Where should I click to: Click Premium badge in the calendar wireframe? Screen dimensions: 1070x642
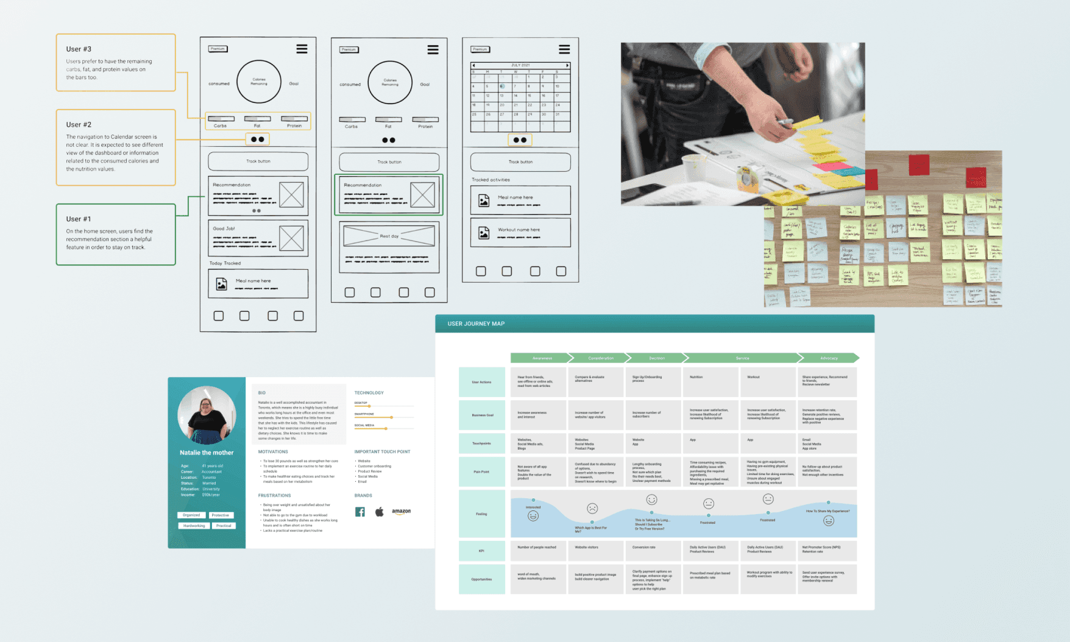pyautogui.click(x=480, y=49)
